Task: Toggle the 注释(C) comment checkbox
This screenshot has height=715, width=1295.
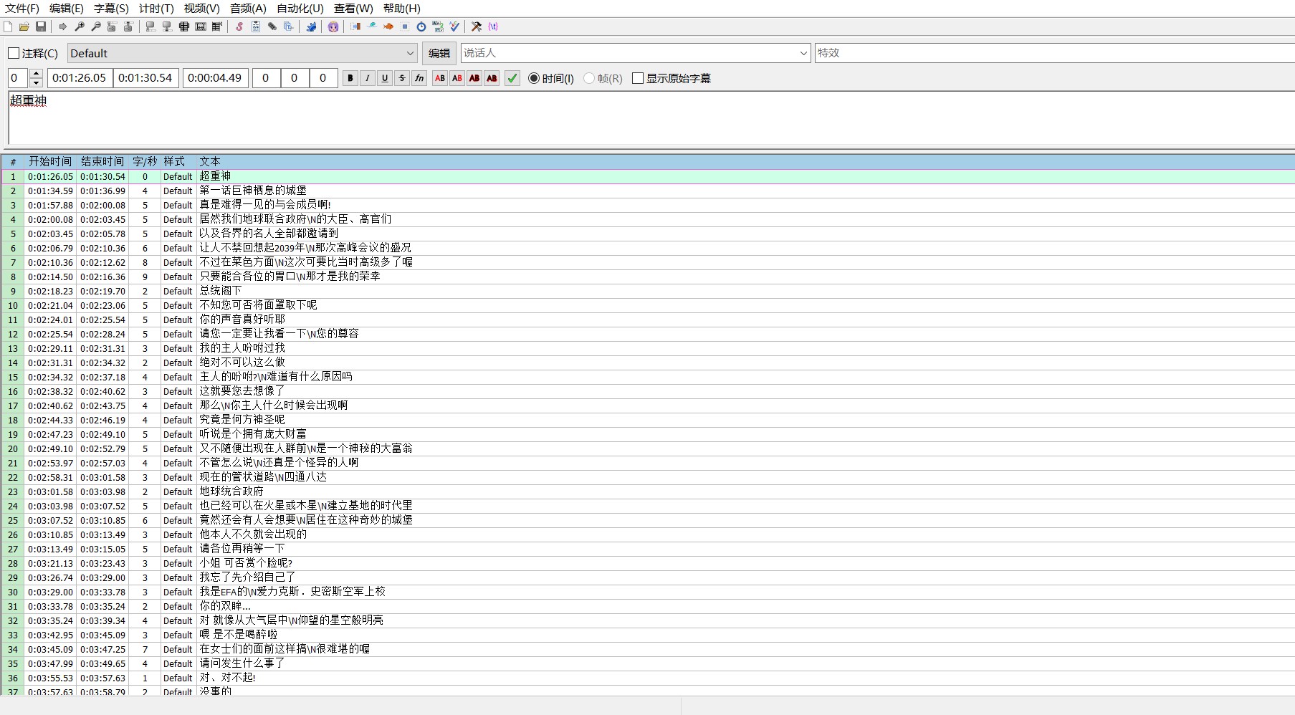Action: coord(33,54)
